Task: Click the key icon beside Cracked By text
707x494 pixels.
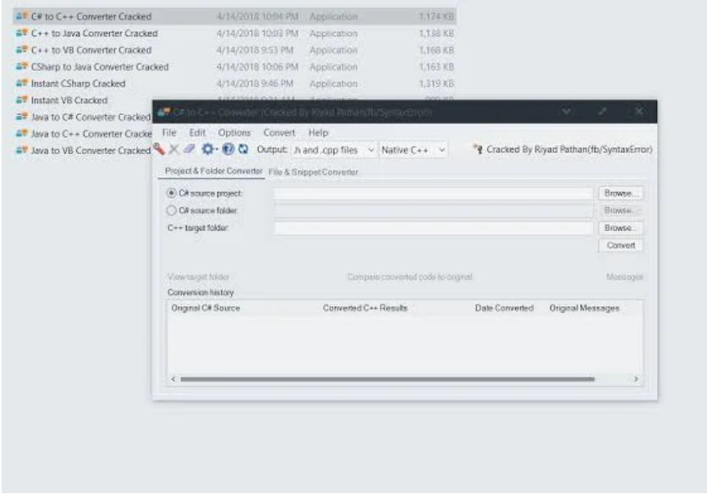Action: 478,149
